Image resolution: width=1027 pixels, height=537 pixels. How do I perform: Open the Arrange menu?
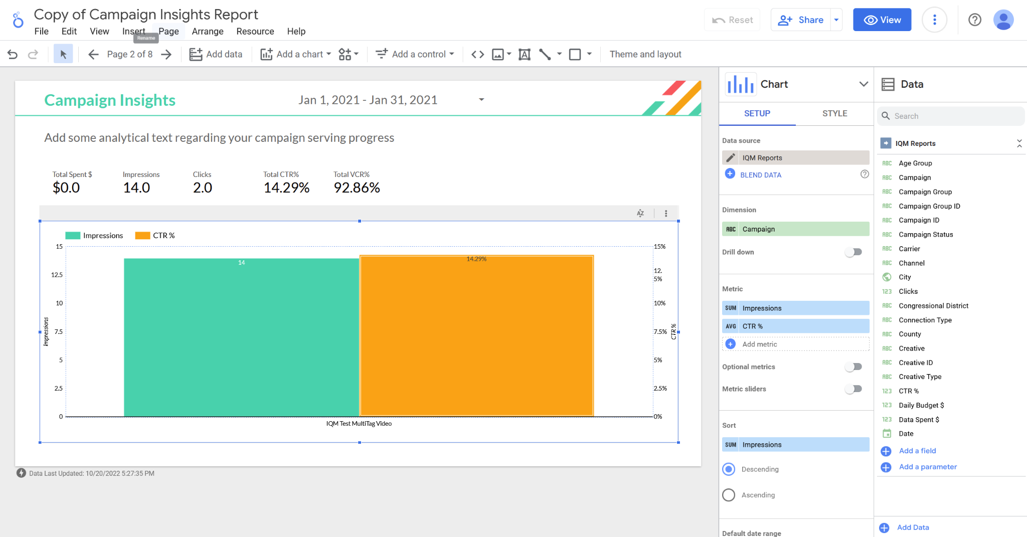[208, 31]
